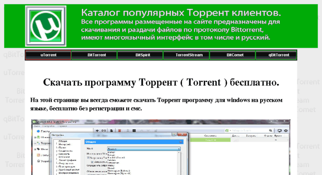The width and height of the screenshot is (322, 175).
Task: Click the add torrent plus icon in uTorrent screenshot
Action: [x=97, y=131]
